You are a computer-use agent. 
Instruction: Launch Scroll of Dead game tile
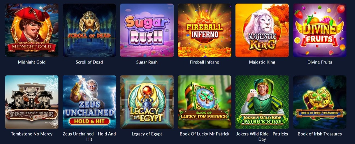[x=89, y=30]
